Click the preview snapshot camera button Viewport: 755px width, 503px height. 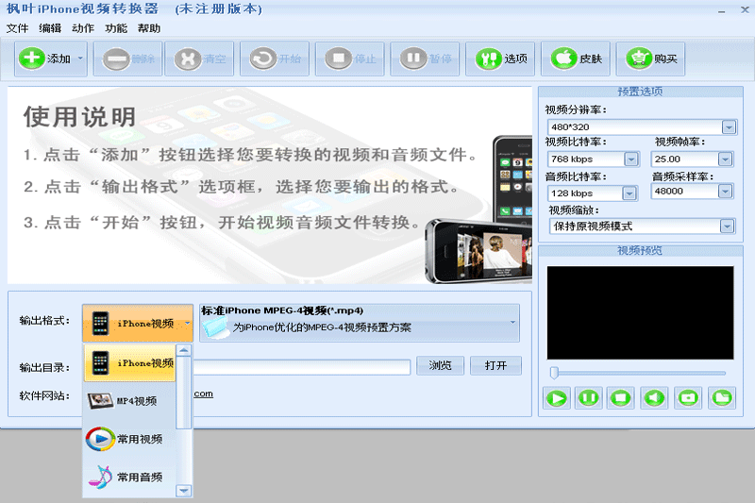[x=688, y=398]
